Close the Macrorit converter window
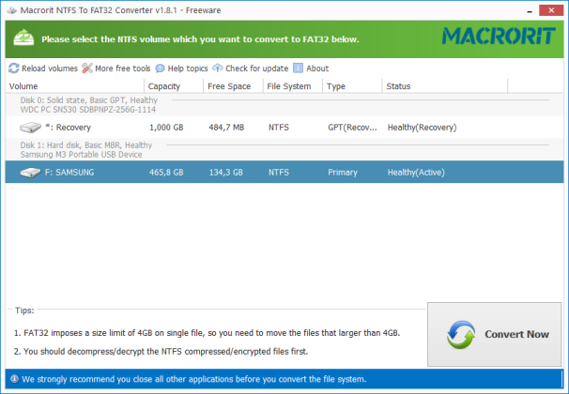This screenshot has height=394, width=569. pos(551,10)
